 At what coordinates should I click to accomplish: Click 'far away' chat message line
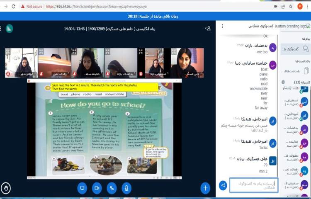click(261, 108)
